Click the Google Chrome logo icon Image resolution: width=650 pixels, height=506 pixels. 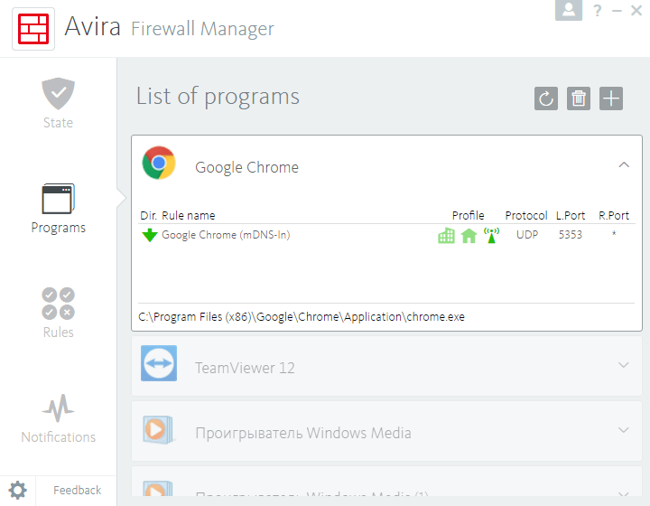pyautogui.click(x=159, y=163)
